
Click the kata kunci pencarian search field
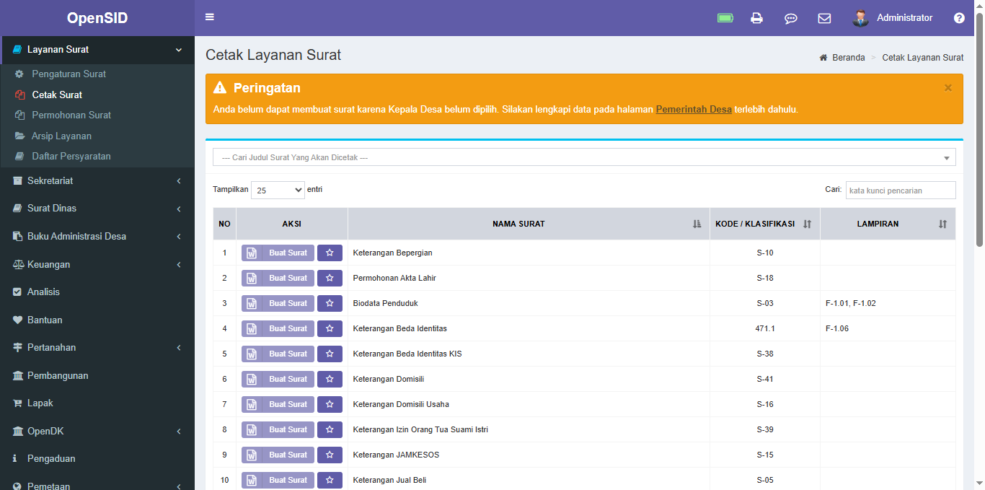click(x=900, y=190)
